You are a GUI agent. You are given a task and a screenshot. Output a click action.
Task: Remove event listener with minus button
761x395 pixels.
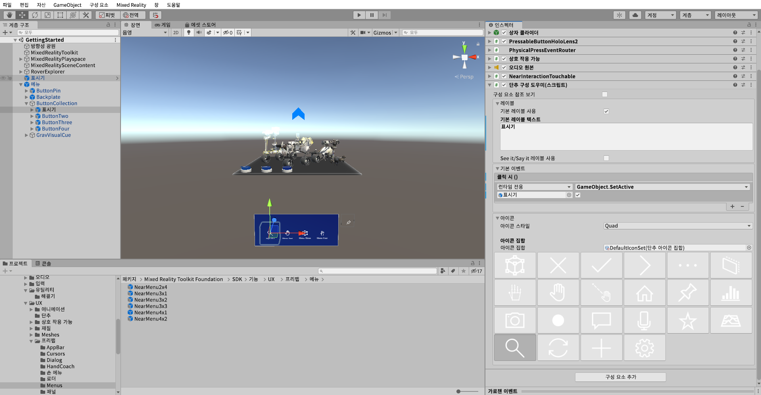[x=742, y=206]
